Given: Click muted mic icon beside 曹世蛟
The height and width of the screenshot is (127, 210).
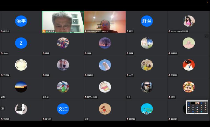Looking at the screenshot, I should [x=127, y=119].
